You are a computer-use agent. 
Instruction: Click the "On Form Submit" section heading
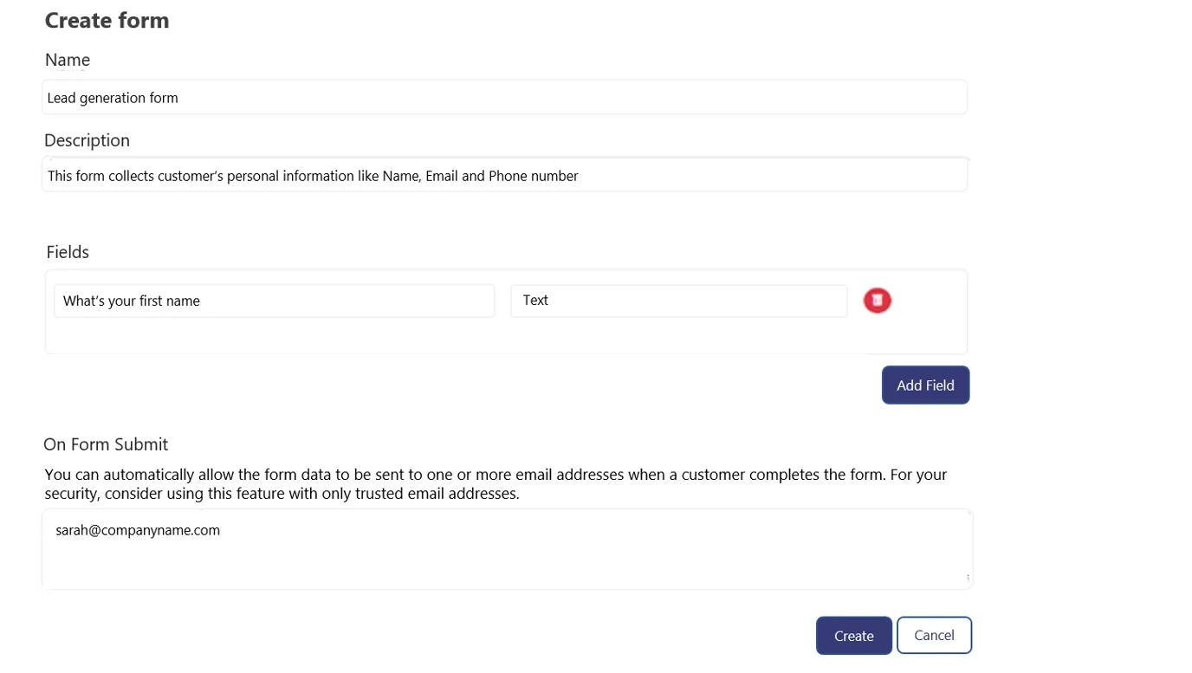[106, 444]
